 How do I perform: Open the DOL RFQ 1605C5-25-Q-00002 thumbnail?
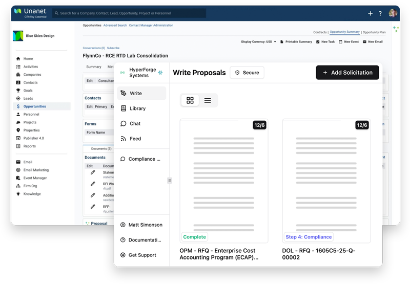(x=326, y=181)
